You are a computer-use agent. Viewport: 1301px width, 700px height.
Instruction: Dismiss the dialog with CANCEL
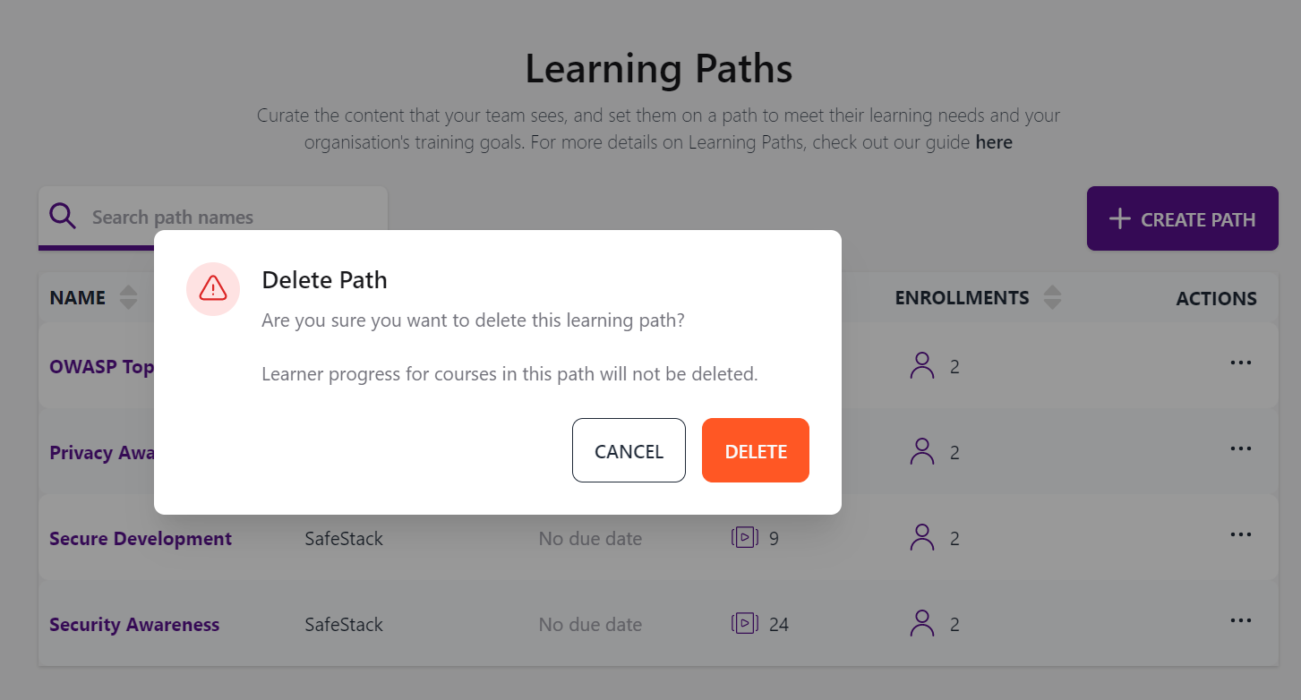(629, 450)
